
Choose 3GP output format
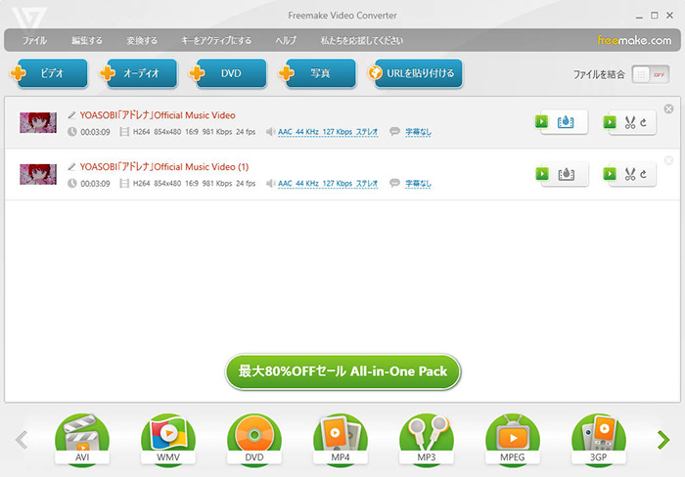click(599, 440)
